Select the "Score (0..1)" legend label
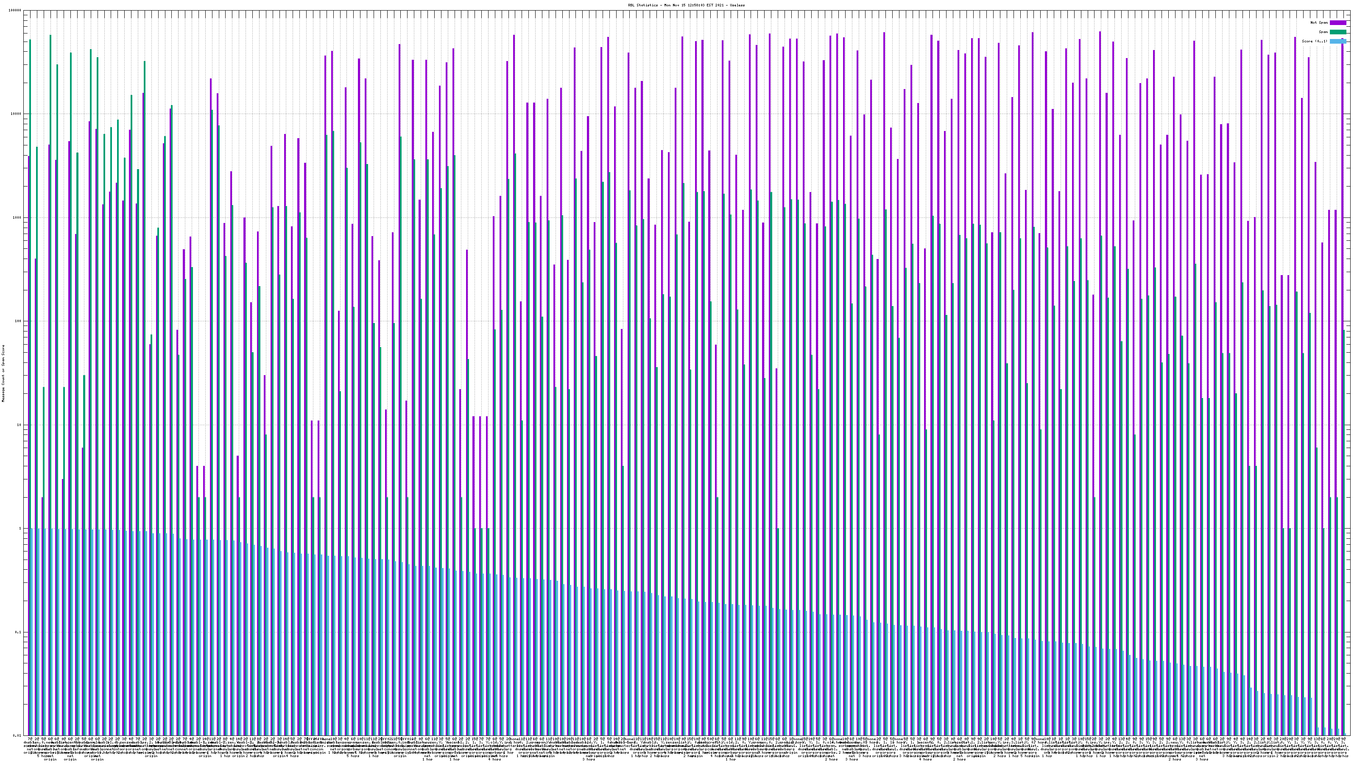 (x=1314, y=41)
